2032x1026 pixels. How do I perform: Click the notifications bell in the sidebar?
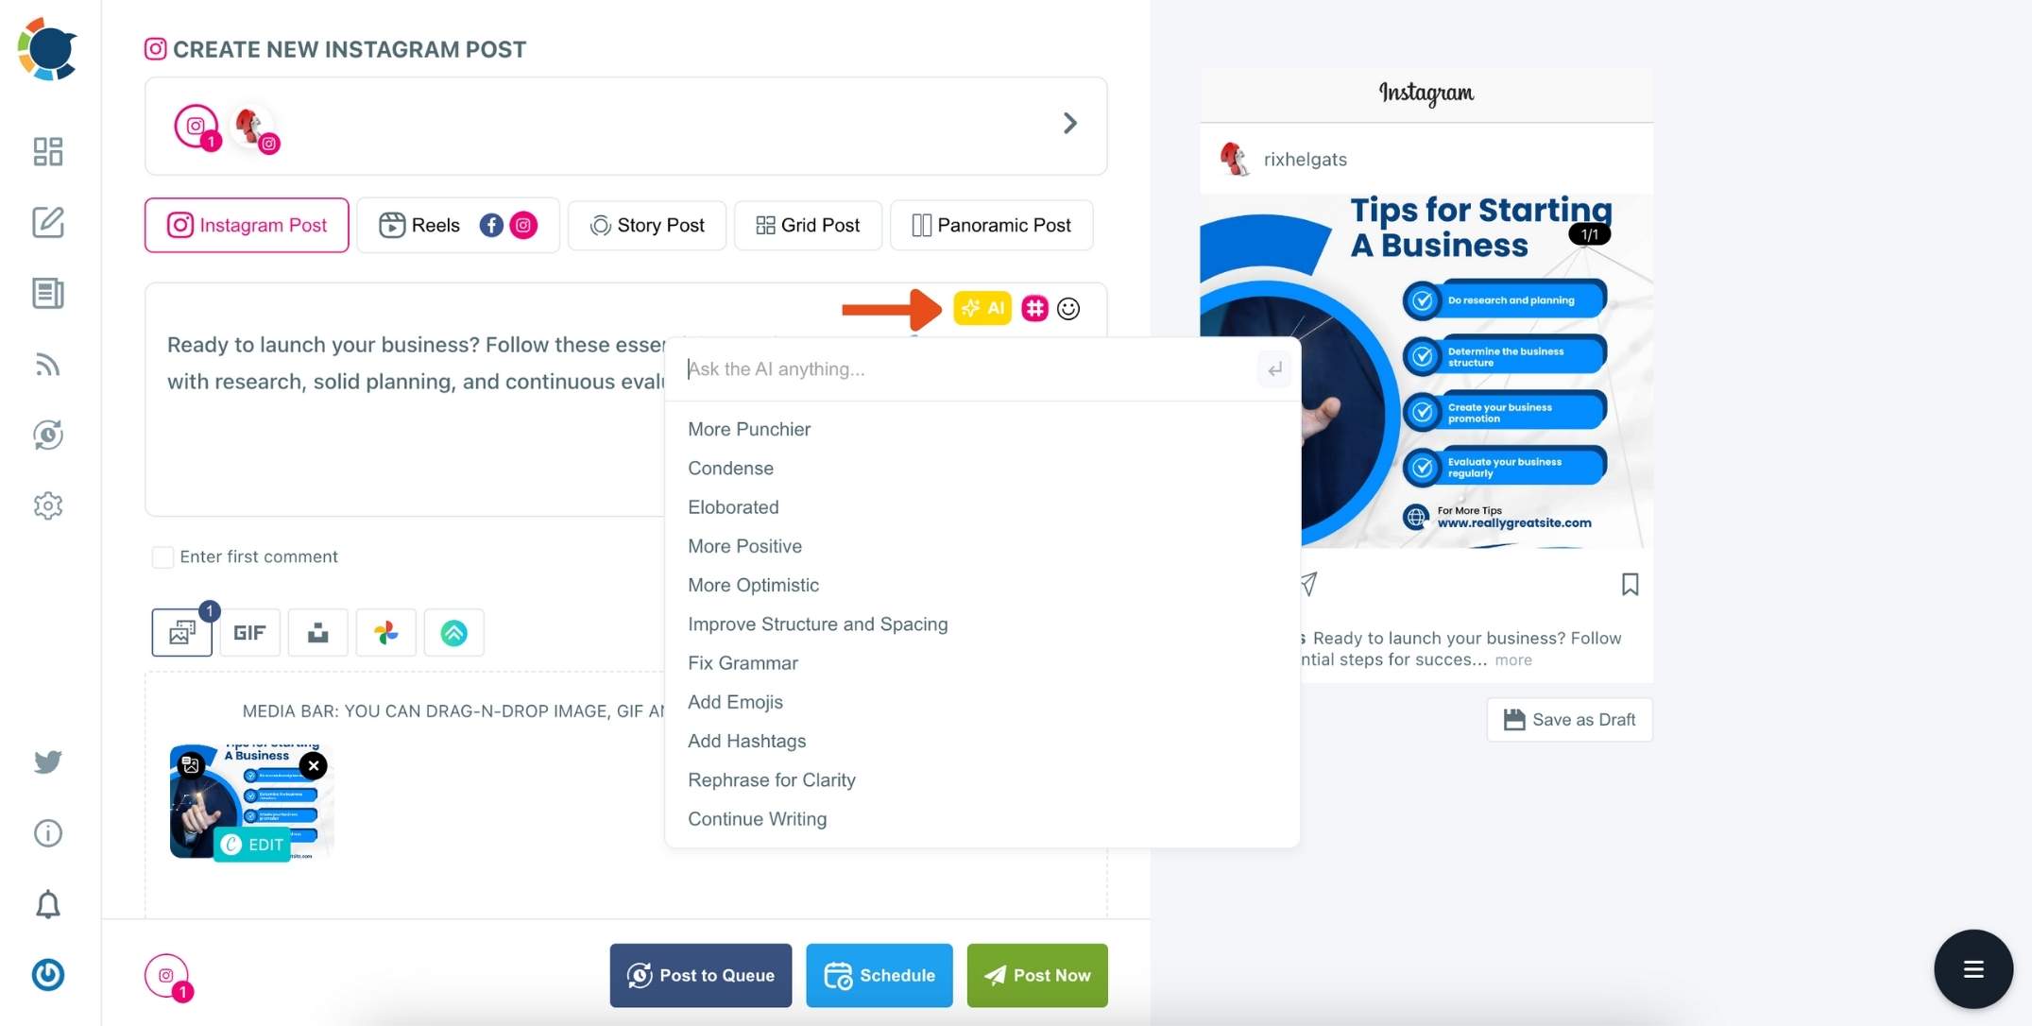(x=47, y=904)
